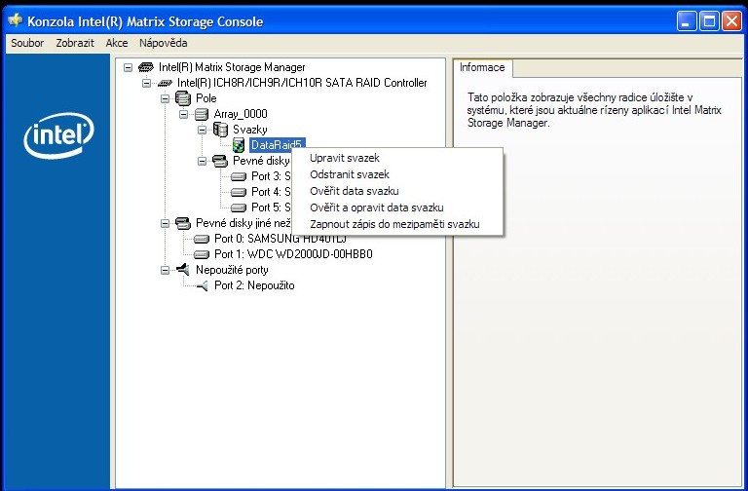Click the Port 0 Samsung disk icon
This screenshot has height=491, width=748.
coord(202,239)
